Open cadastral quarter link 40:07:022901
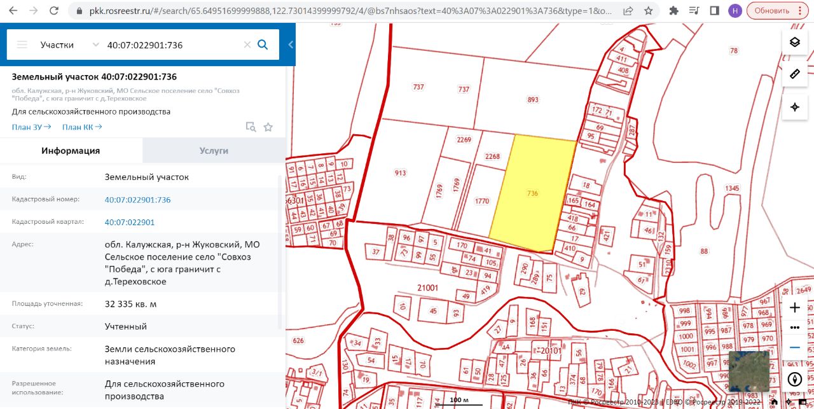 pyautogui.click(x=130, y=222)
